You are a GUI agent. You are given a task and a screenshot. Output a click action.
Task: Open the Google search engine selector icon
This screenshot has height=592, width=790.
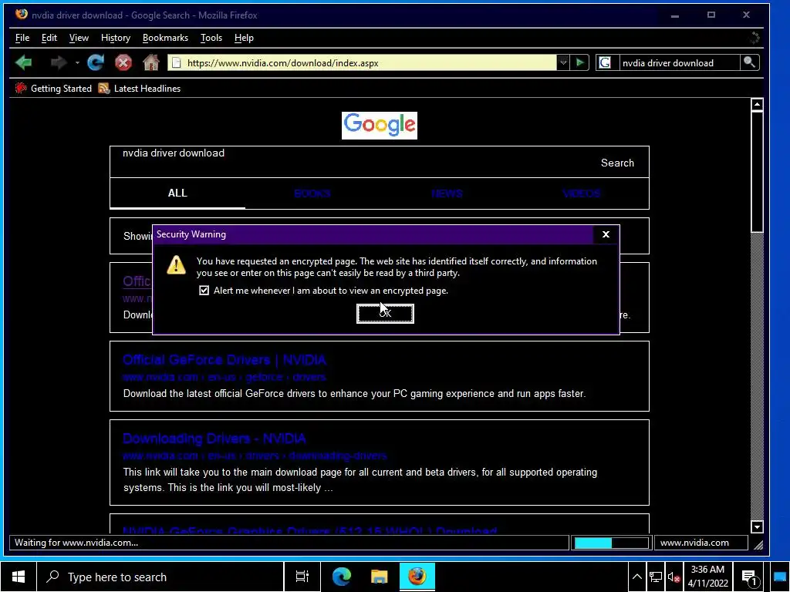(605, 63)
